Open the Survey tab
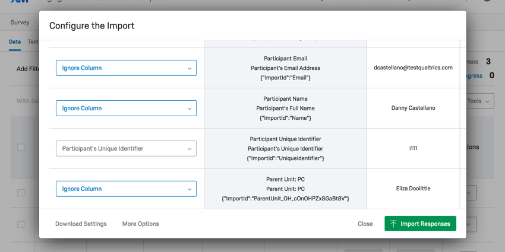Screen dimensions: 505x252 pyautogui.click(x=20, y=23)
